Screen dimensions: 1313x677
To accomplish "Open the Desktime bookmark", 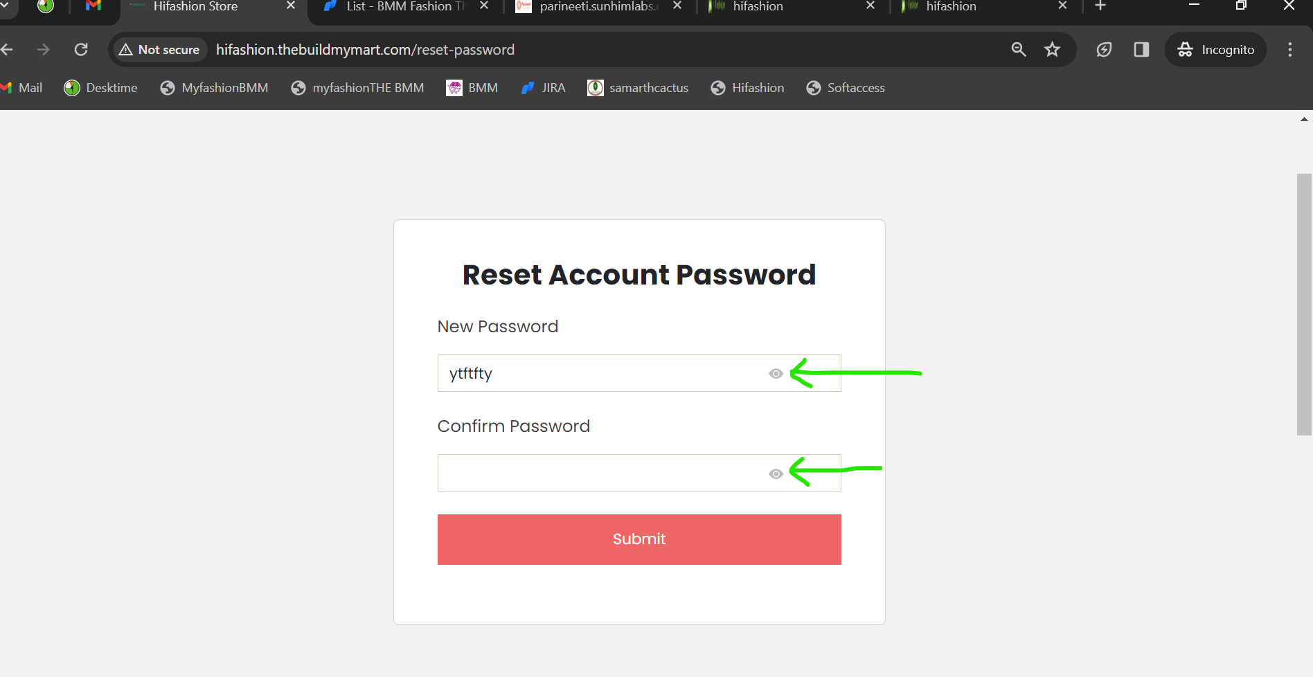I will (100, 88).
